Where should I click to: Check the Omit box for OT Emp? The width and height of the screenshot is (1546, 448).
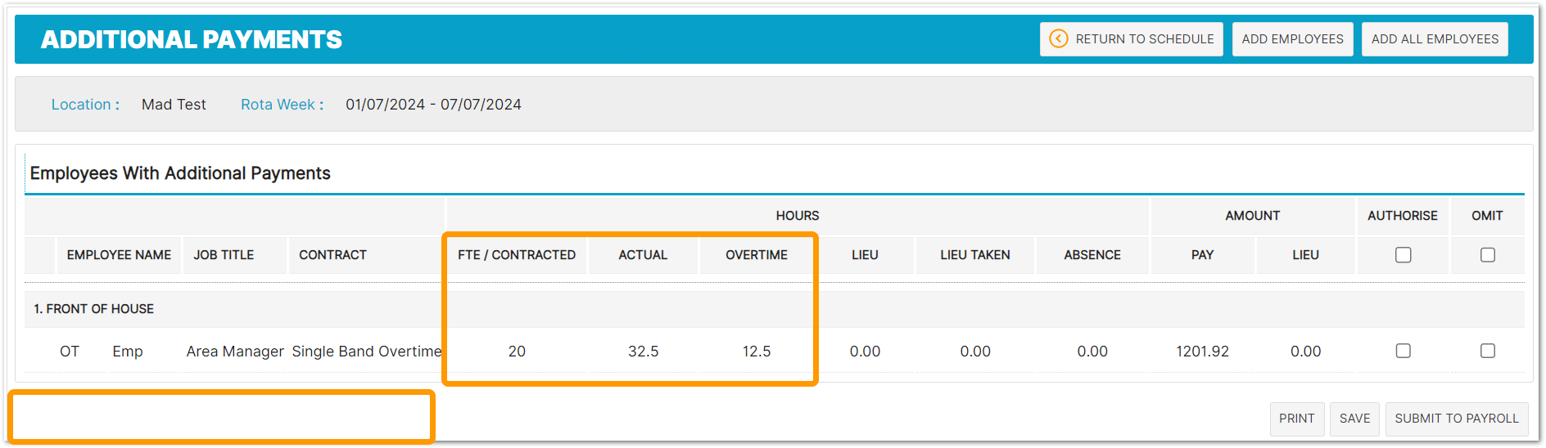tap(1487, 351)
